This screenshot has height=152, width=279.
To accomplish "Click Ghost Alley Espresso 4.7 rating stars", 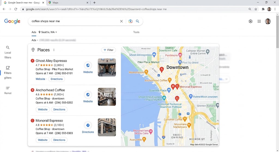I will tap(47, 65).
